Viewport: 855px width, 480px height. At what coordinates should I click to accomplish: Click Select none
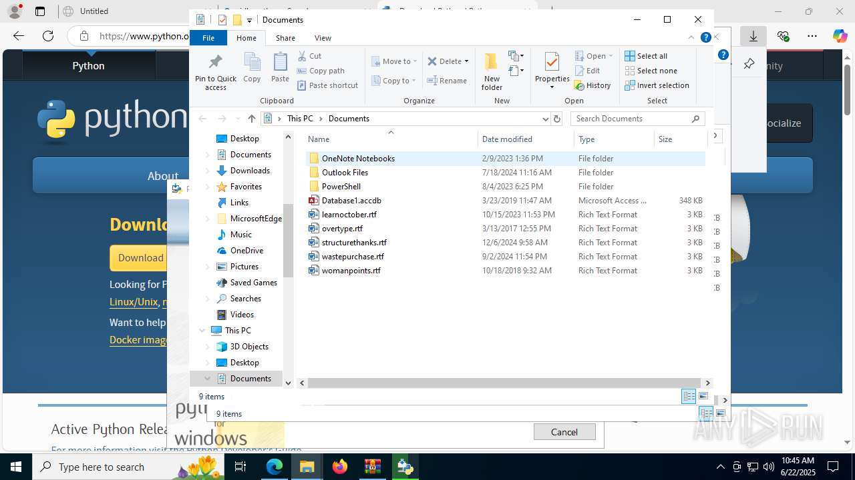[x=651, y=71]
